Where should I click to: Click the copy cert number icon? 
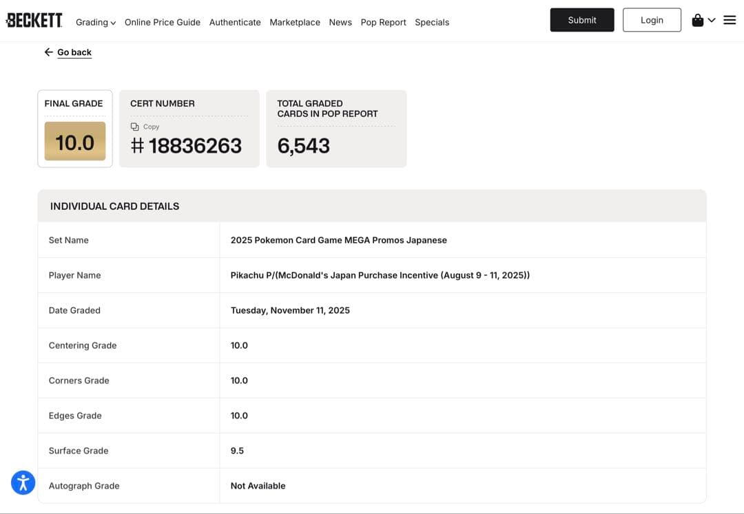point(135,127)
